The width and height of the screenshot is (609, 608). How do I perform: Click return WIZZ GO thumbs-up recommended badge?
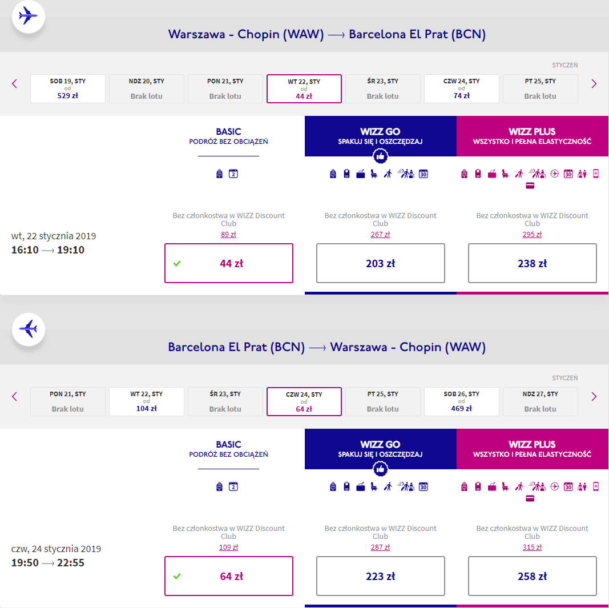click(x=380, y=469)
